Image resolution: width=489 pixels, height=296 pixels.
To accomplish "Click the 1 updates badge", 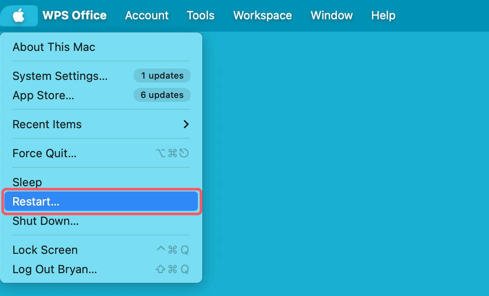I will pos(162,76).
